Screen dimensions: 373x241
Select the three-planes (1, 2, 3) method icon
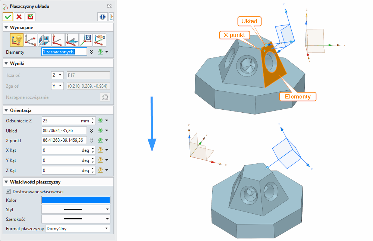[x=44, y=40]
